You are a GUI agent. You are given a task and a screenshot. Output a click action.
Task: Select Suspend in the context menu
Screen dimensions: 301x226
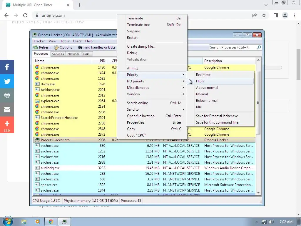[152, 31]
